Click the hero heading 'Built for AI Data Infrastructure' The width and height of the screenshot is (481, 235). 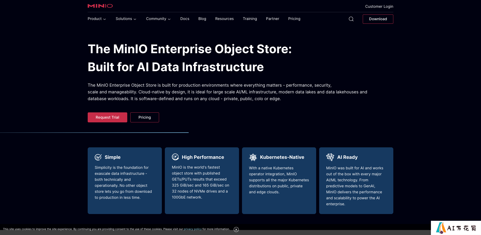click(176, 67)
